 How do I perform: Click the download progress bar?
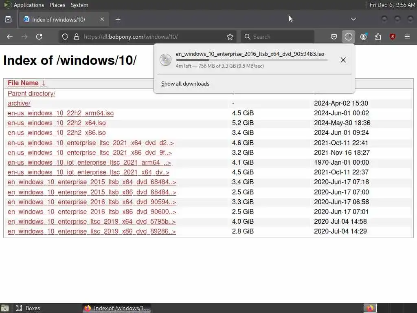click(x=252, y=60)
